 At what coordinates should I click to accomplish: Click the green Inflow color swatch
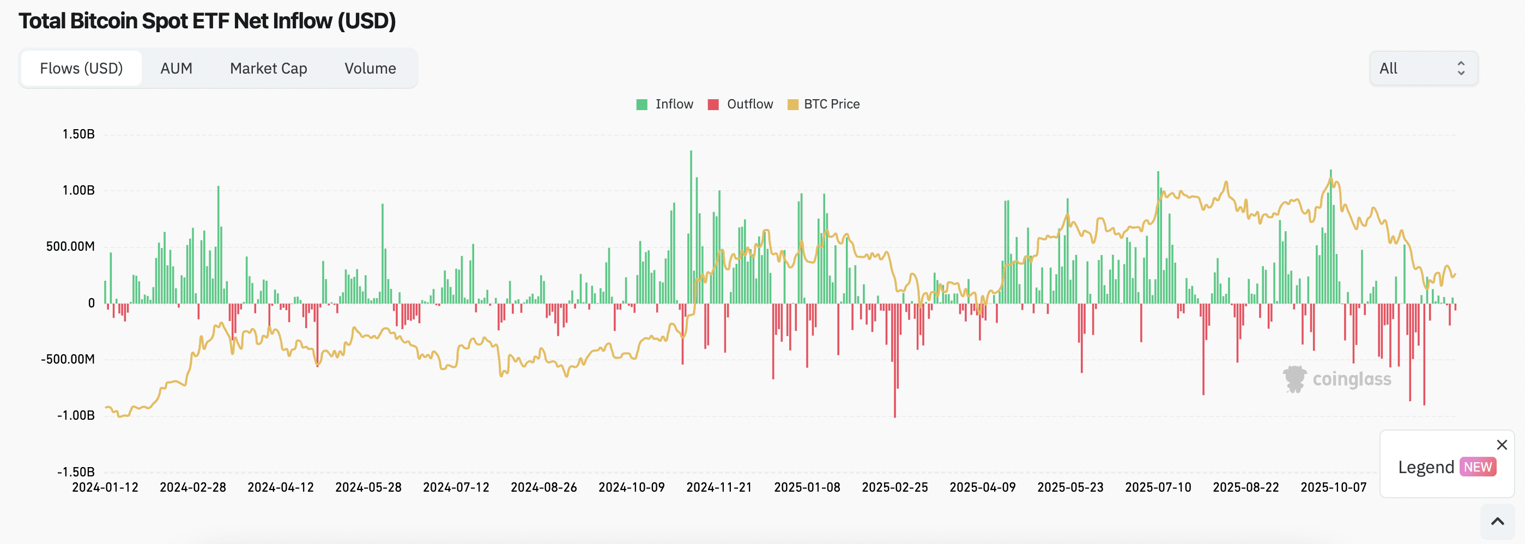pyautogui.click(x=642, y=105)
